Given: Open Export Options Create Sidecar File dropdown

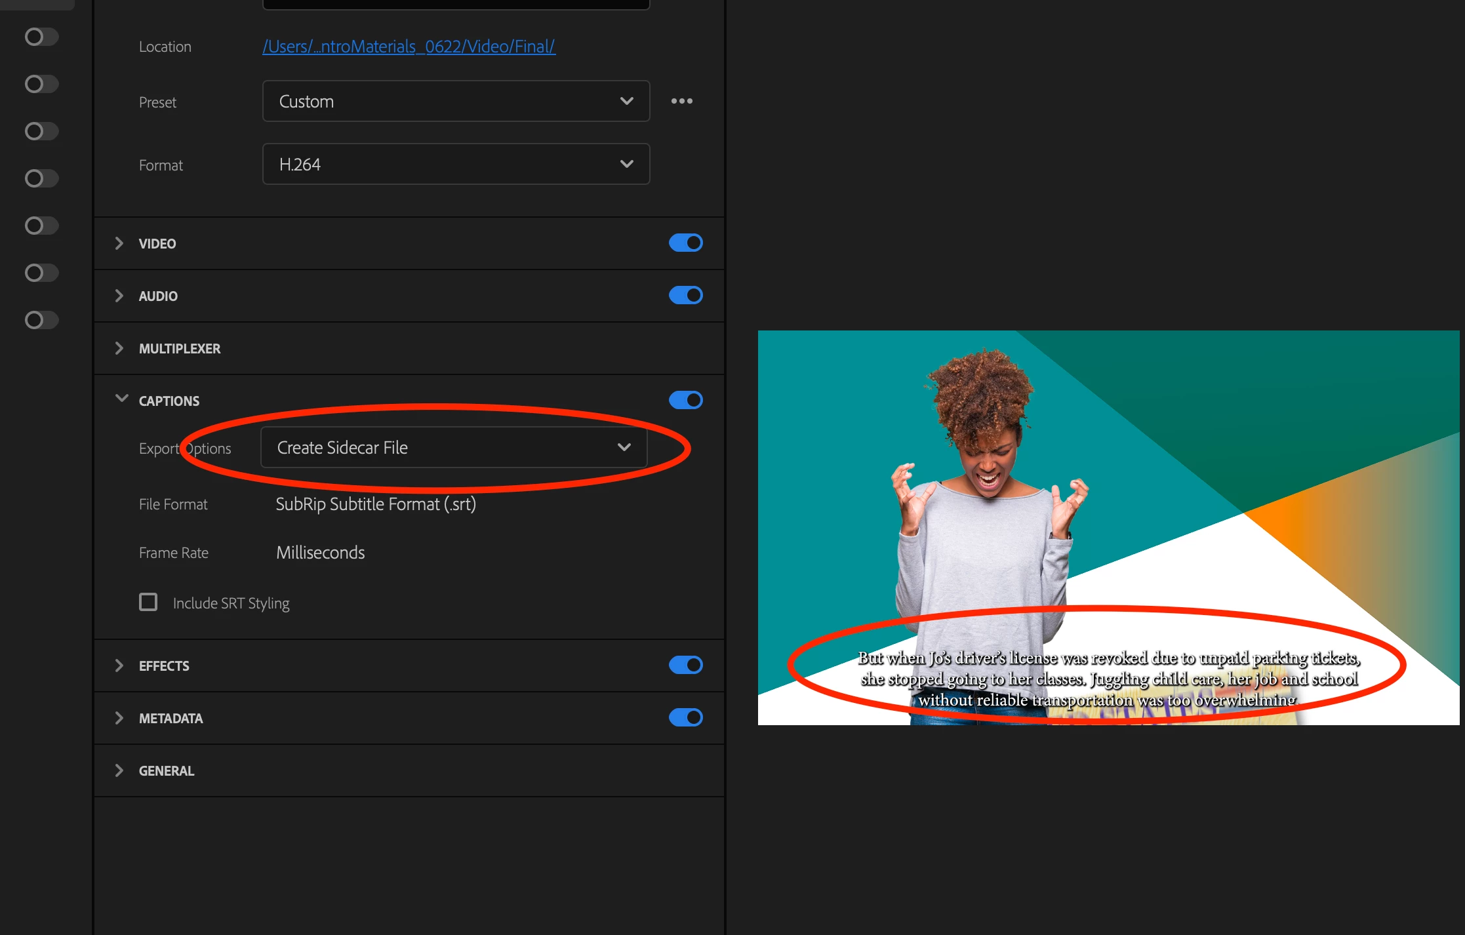Looking at the screenshot, I should pos(453,447).
